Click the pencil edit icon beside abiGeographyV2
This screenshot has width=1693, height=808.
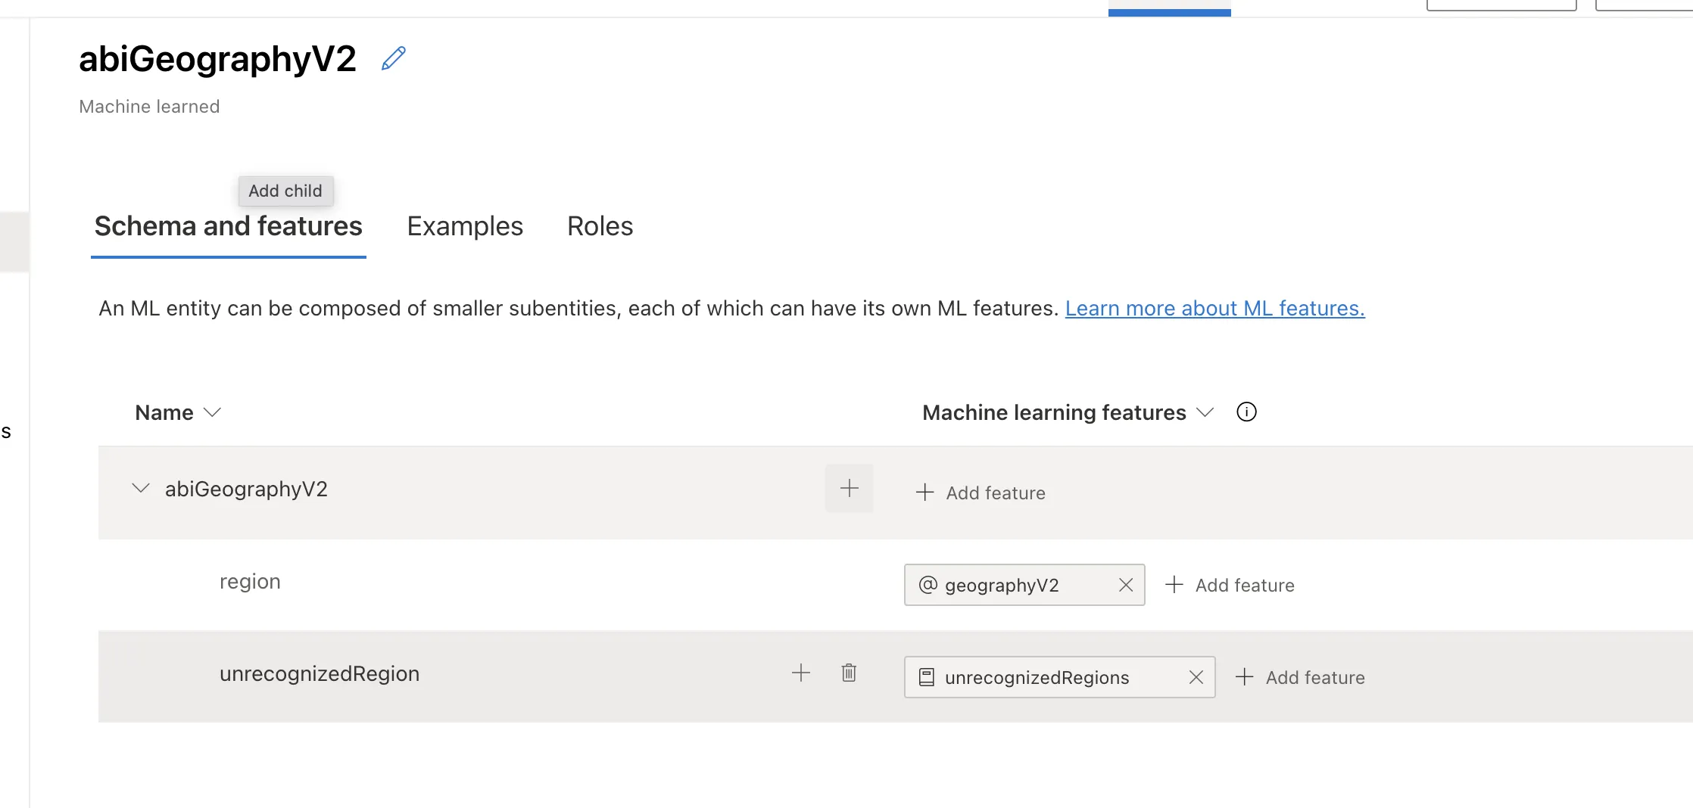point(393,58)
